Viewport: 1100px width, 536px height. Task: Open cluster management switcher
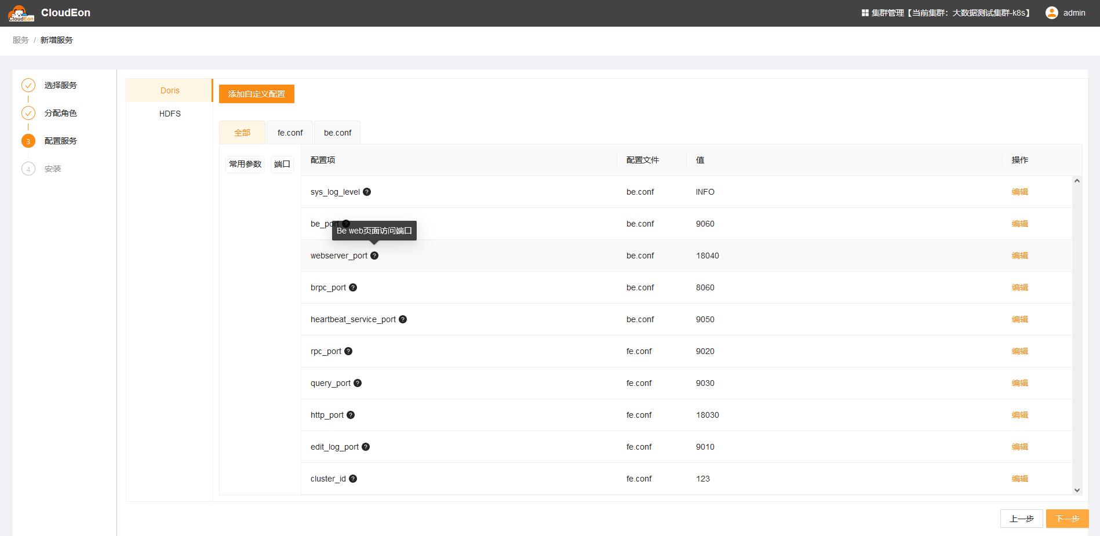(945, 13)
